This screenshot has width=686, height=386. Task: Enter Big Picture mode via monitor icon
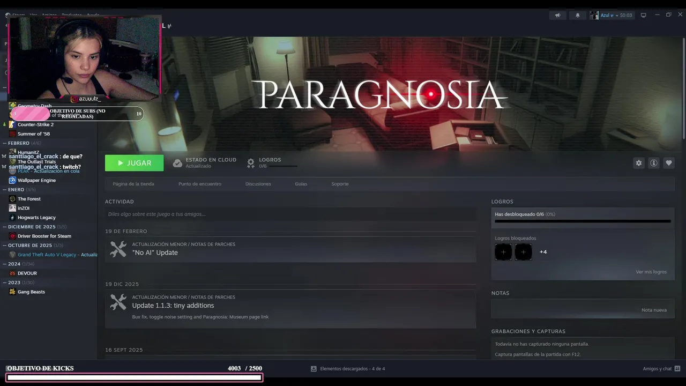643,15
